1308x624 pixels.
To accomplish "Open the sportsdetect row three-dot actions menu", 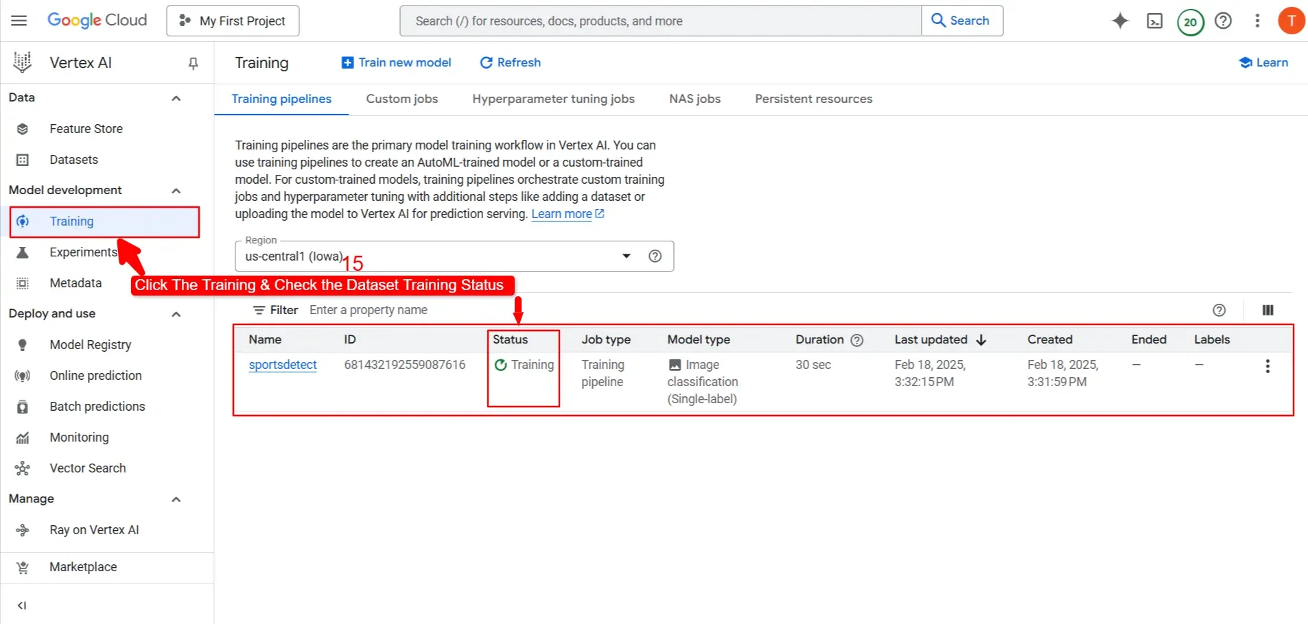I will point(1268,366).
